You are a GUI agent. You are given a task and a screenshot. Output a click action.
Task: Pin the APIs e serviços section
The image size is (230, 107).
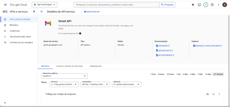point(34,12)
